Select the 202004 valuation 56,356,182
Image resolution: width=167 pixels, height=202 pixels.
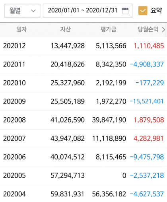click(x=109, y=194)
